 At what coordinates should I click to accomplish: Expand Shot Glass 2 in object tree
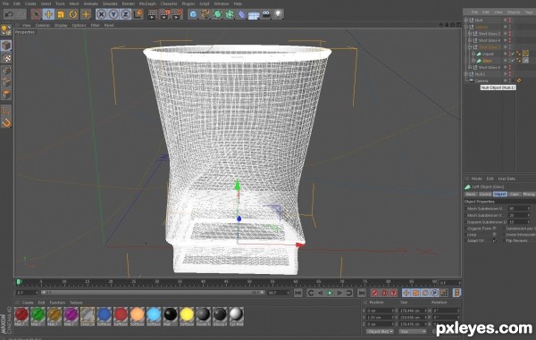pos(470,34)
